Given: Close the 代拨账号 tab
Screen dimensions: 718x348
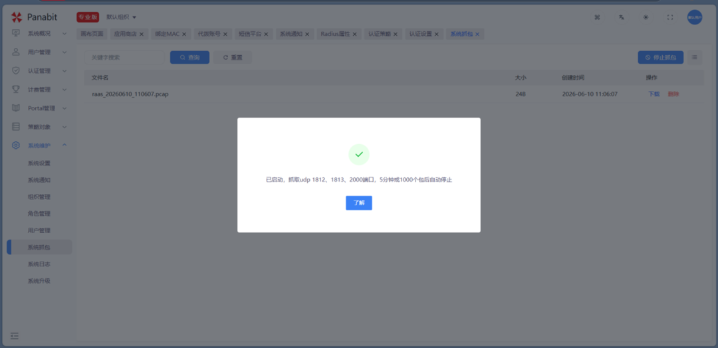Looking at the screenshot, I should [225, 35].
